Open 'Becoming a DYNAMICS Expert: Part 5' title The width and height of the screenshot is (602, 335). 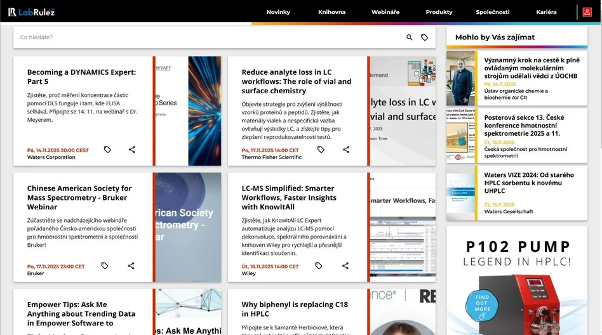(x=81, y=77)
